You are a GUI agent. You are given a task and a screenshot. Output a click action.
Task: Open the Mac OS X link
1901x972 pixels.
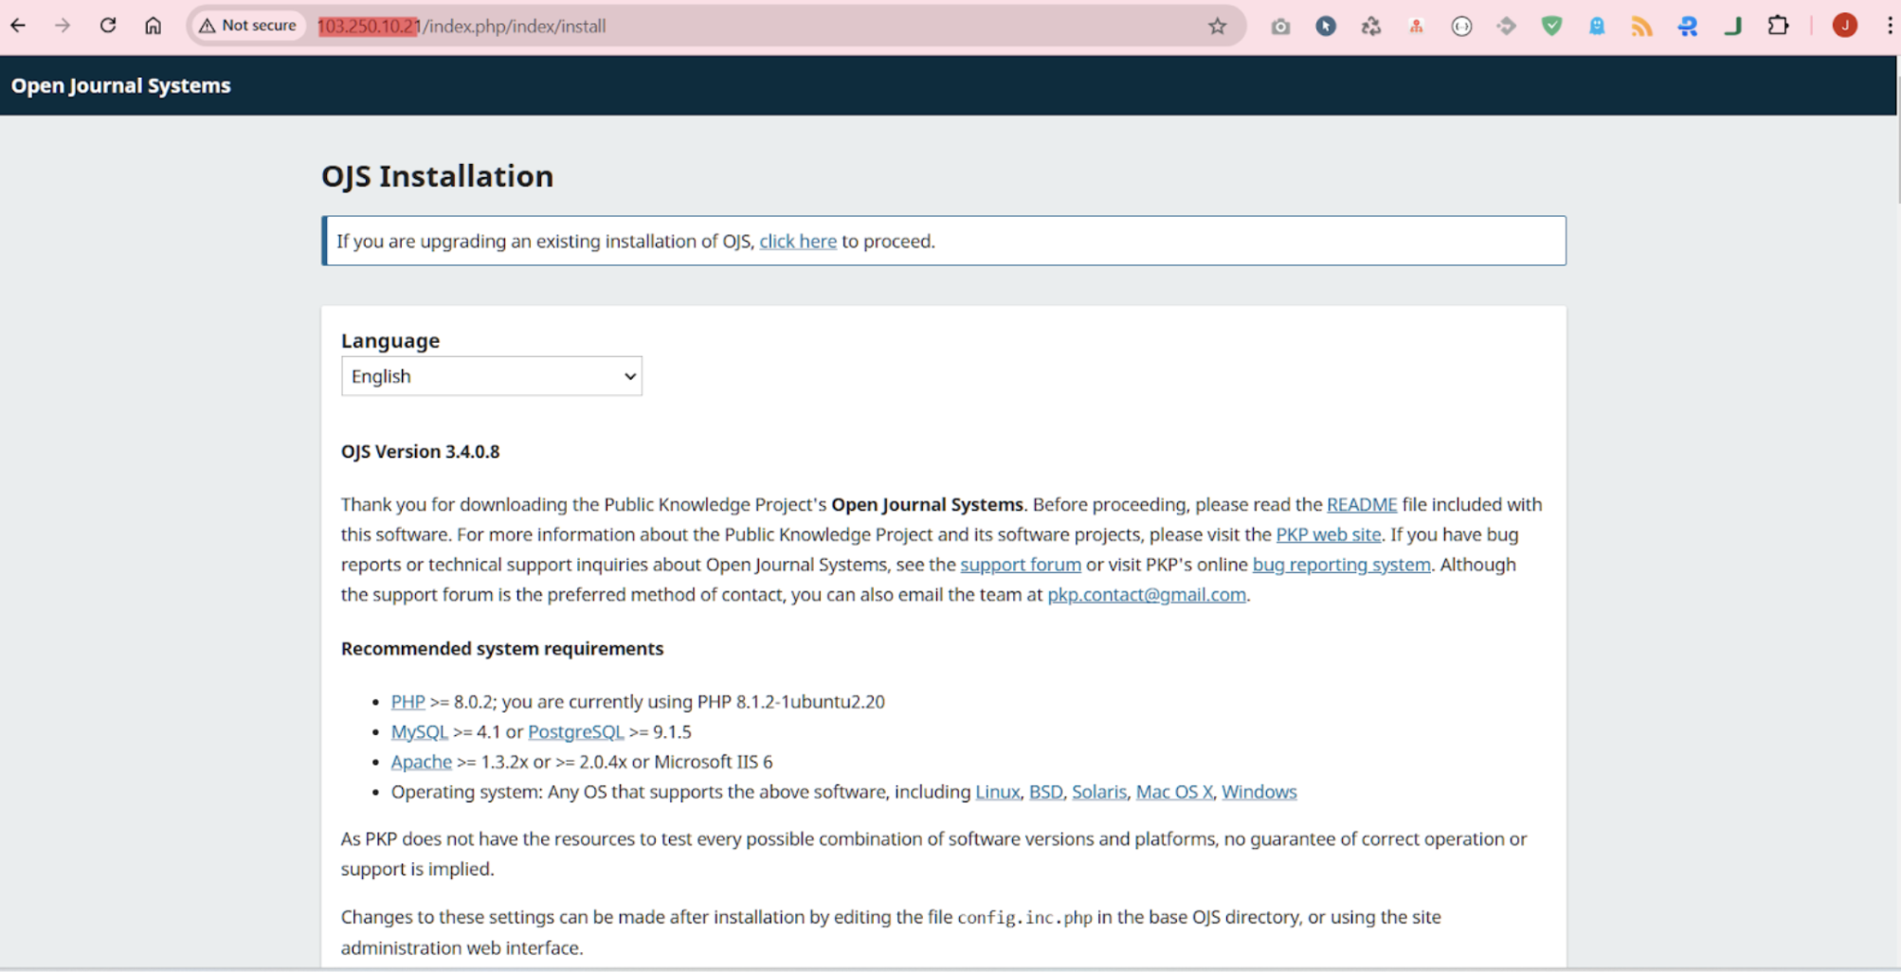click(1174, 792)
